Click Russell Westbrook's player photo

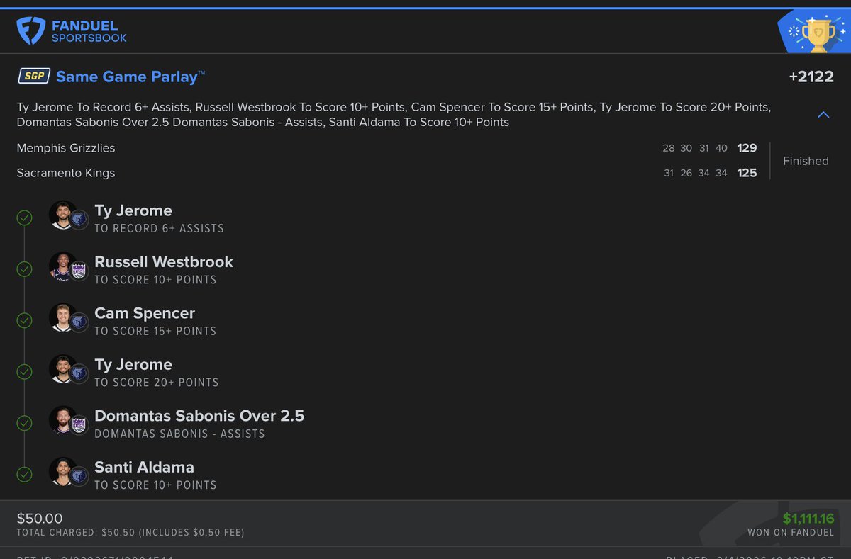coord(63,266)
